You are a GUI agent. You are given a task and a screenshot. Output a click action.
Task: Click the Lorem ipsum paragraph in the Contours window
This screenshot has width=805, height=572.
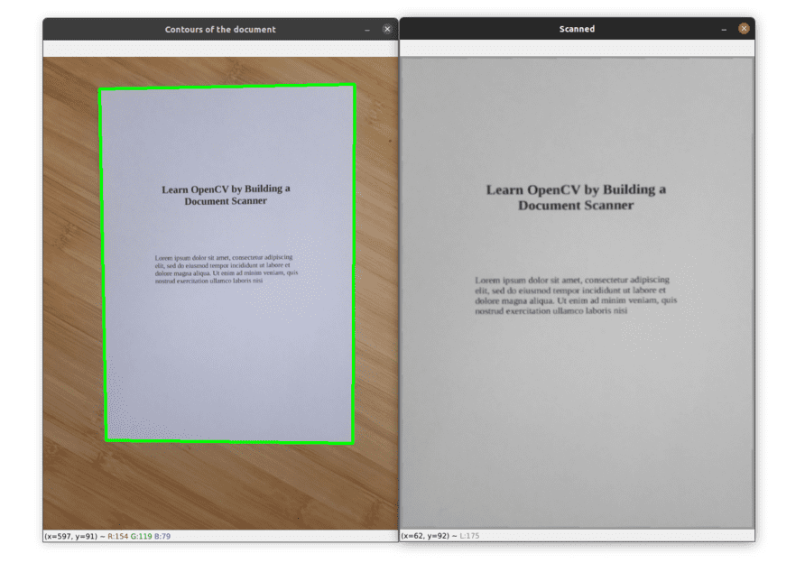(x=227, y=269)
